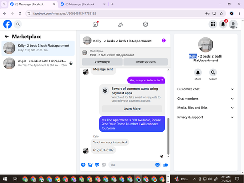Close the second Messenger tab

(x=104, y=4)
